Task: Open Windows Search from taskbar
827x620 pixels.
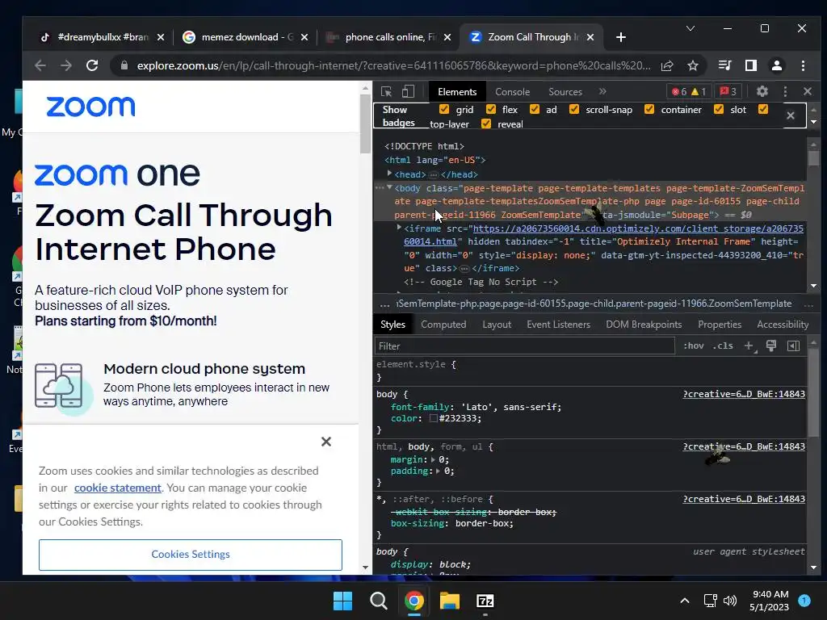Action: point(378,601)
